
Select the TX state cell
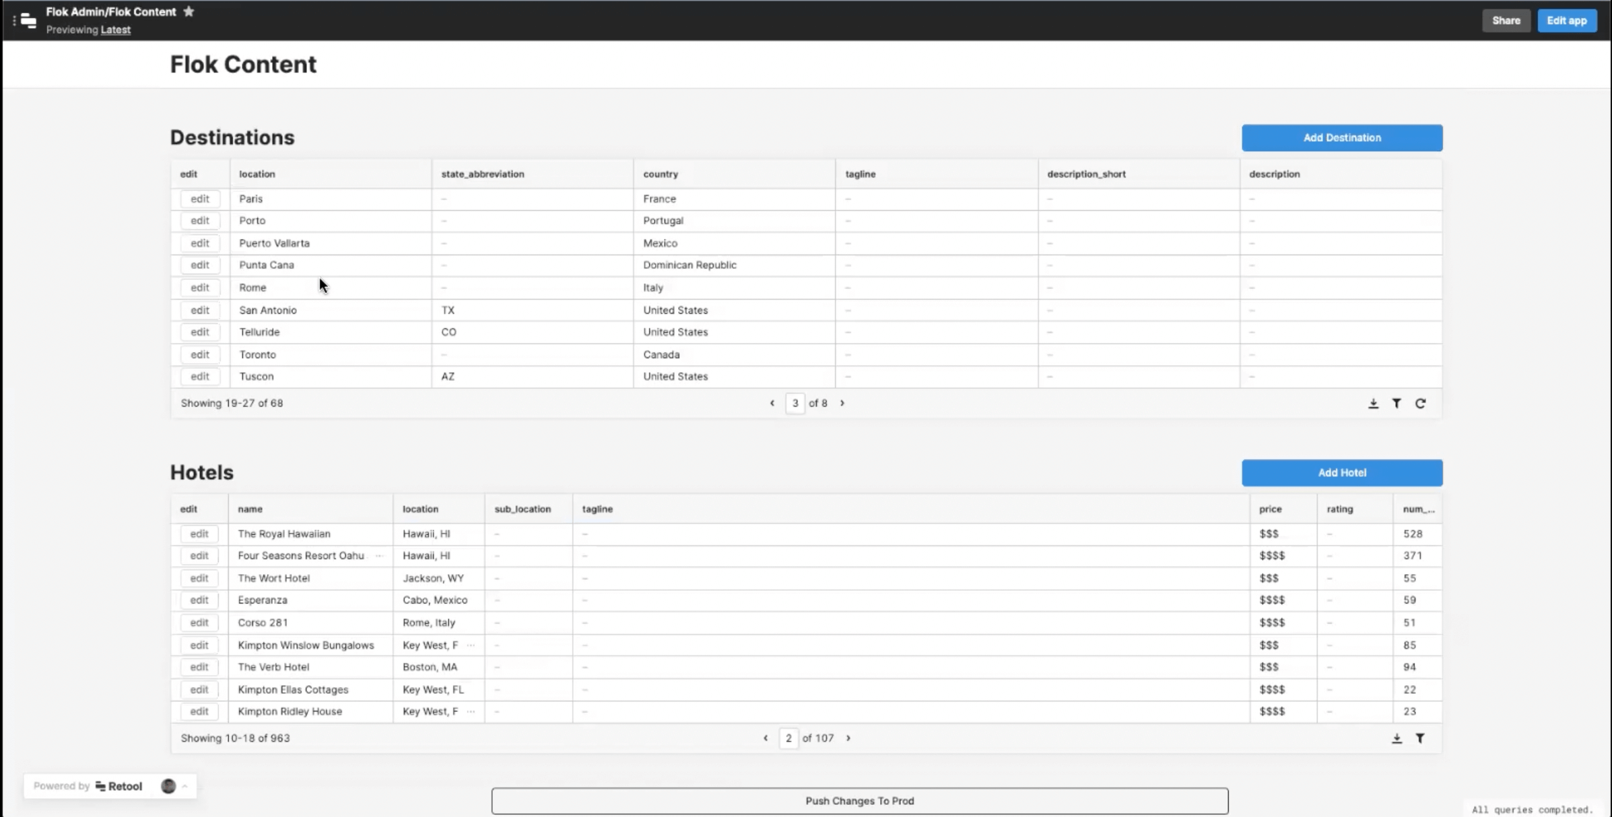click(533, 310)
